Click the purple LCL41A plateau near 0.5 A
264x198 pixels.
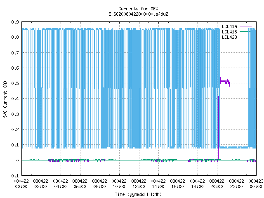225,82
